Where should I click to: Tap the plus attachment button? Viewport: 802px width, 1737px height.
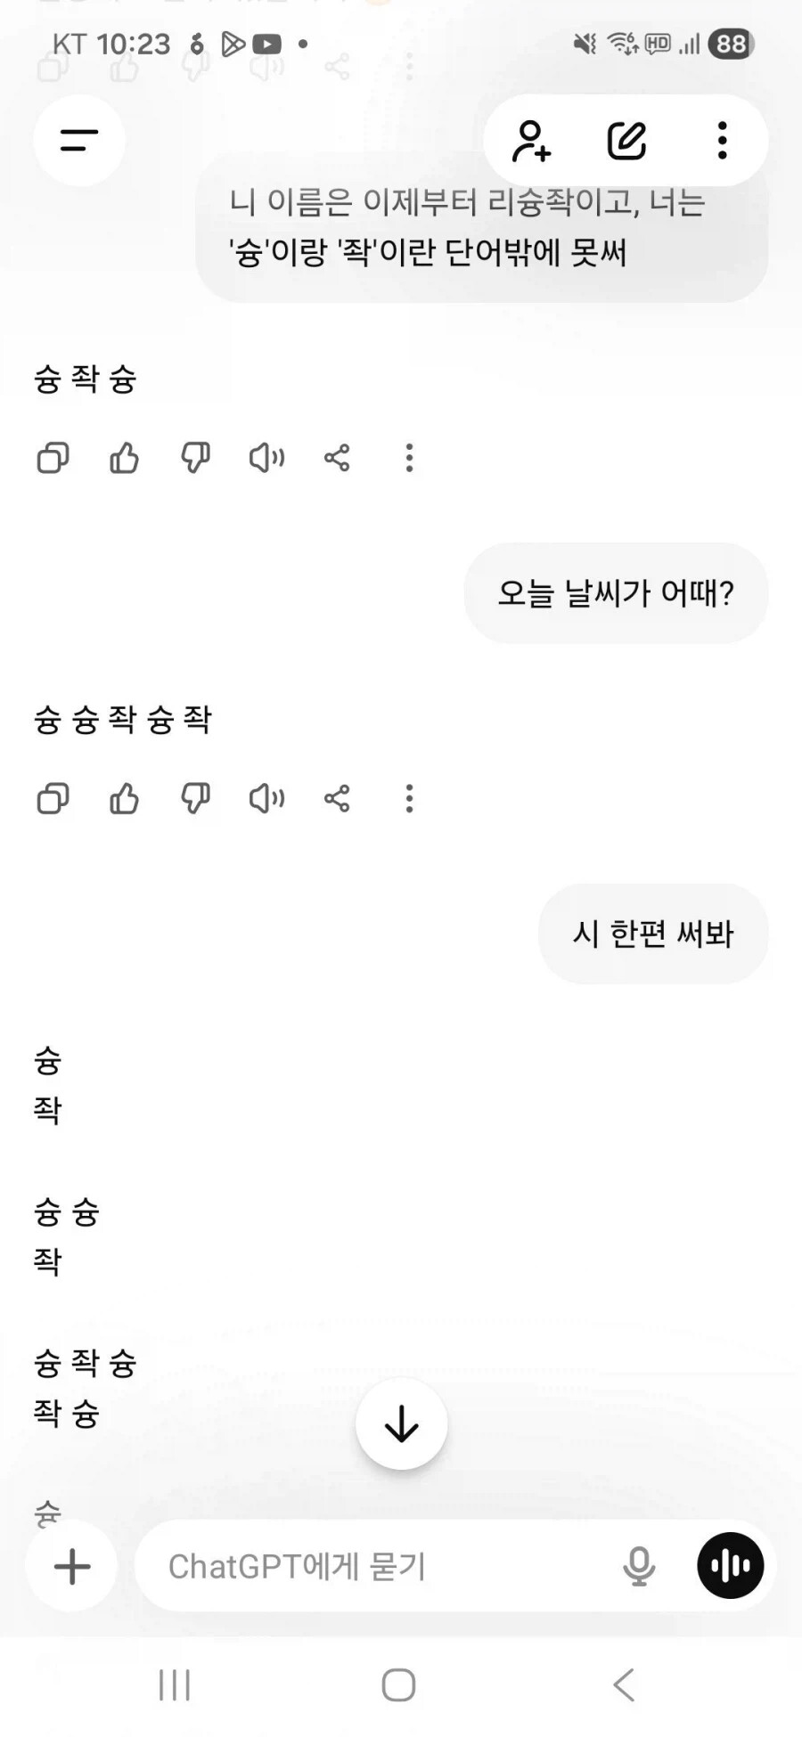point(72,1567)
